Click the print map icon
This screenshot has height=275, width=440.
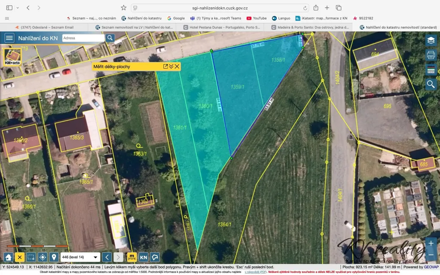pos(431,55)
